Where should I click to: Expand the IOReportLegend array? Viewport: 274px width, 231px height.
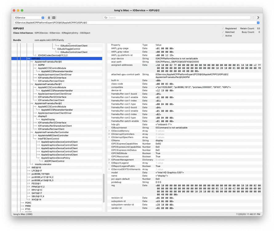pos(109,163)
